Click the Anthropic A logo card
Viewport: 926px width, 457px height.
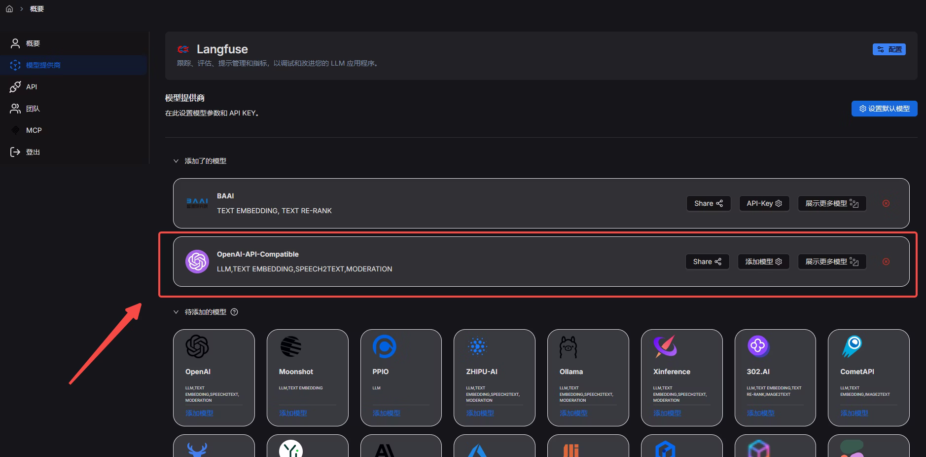click(385, 450)
